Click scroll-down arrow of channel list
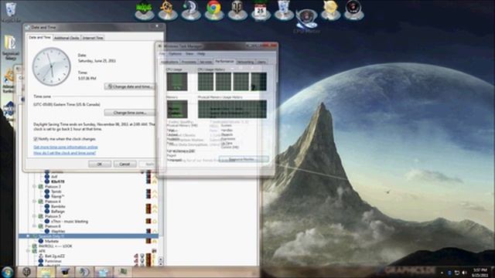 click(161, 263)
